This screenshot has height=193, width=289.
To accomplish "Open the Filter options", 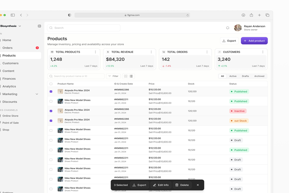I will [114, 76].
